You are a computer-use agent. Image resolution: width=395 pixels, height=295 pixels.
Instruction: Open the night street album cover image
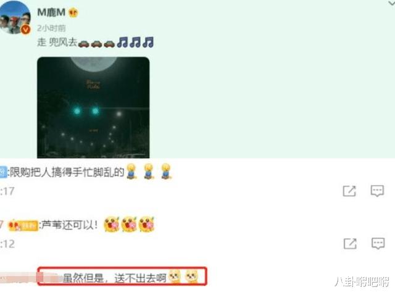click(x=93, y=107)
